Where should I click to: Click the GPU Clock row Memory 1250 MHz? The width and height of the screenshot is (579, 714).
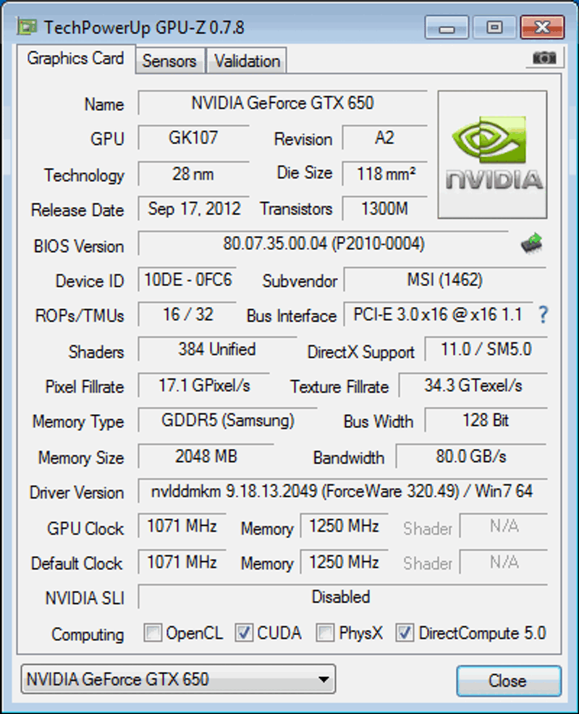[344, 526]
